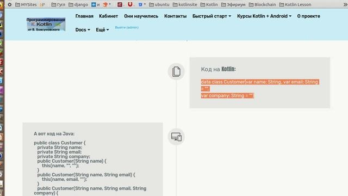Expand the Ещё dropdown menu

(x=102, y=30)
